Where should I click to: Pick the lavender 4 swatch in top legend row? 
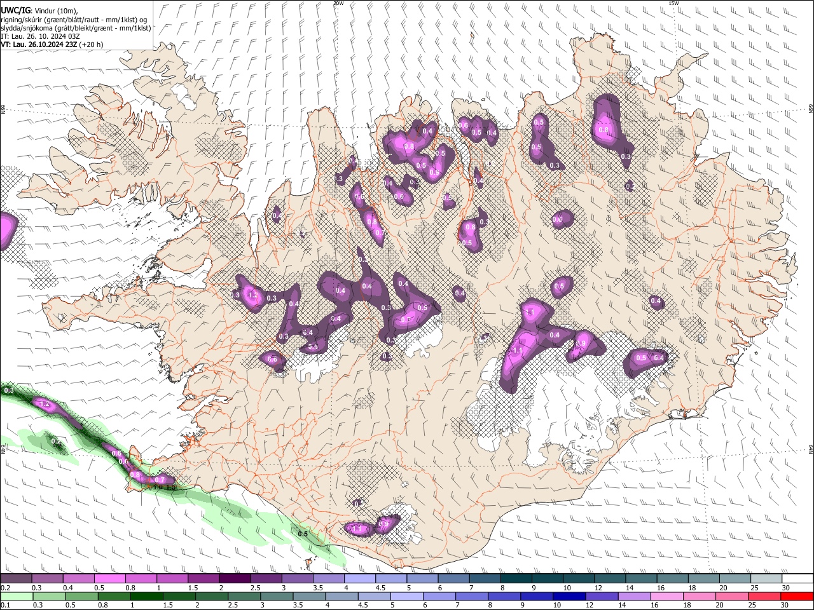click(x=359, y=578)
